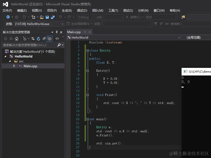Toggle auto-hide pin on Solution Explorer panel
This screenshot has height=158, width=211.
57,32
